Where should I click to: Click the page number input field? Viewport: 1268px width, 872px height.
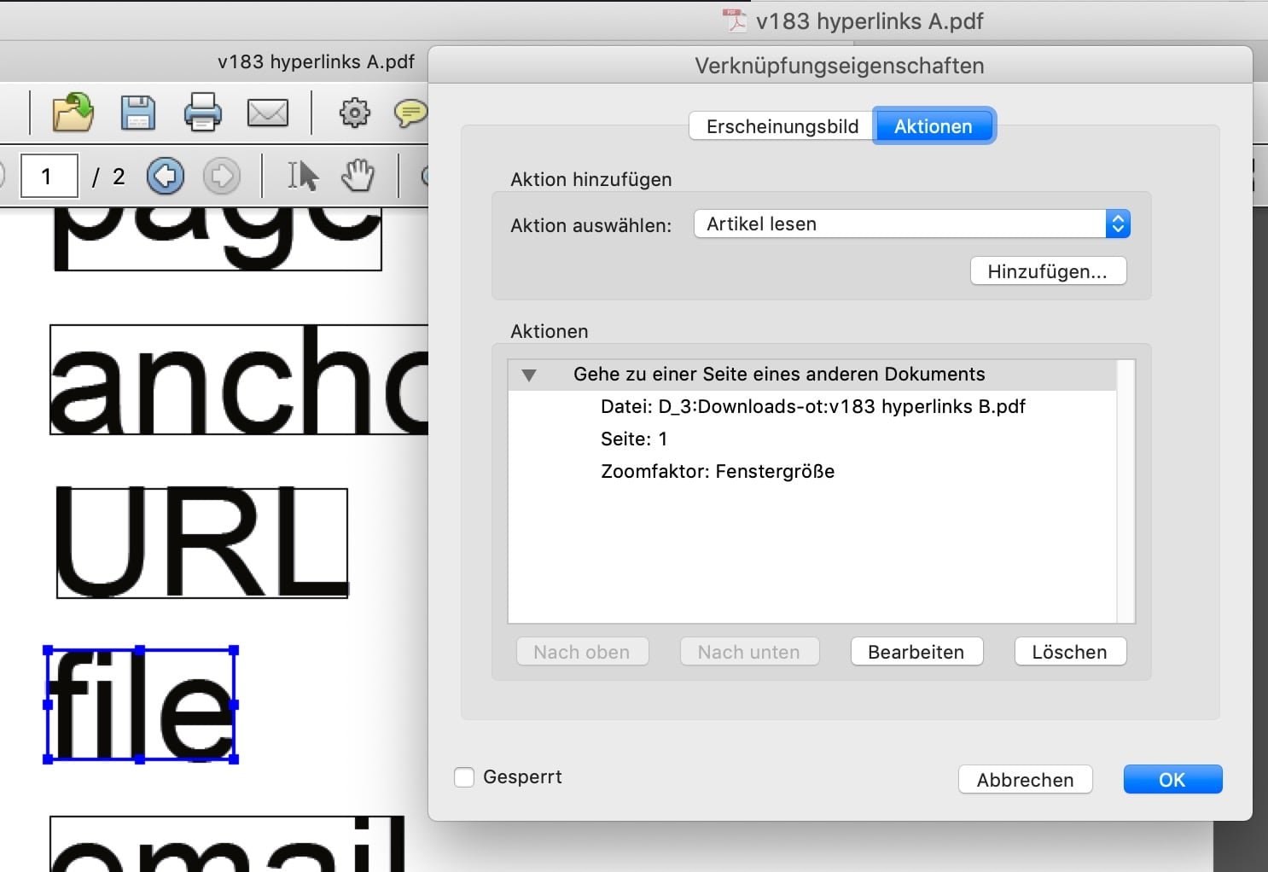pos(49,176)
